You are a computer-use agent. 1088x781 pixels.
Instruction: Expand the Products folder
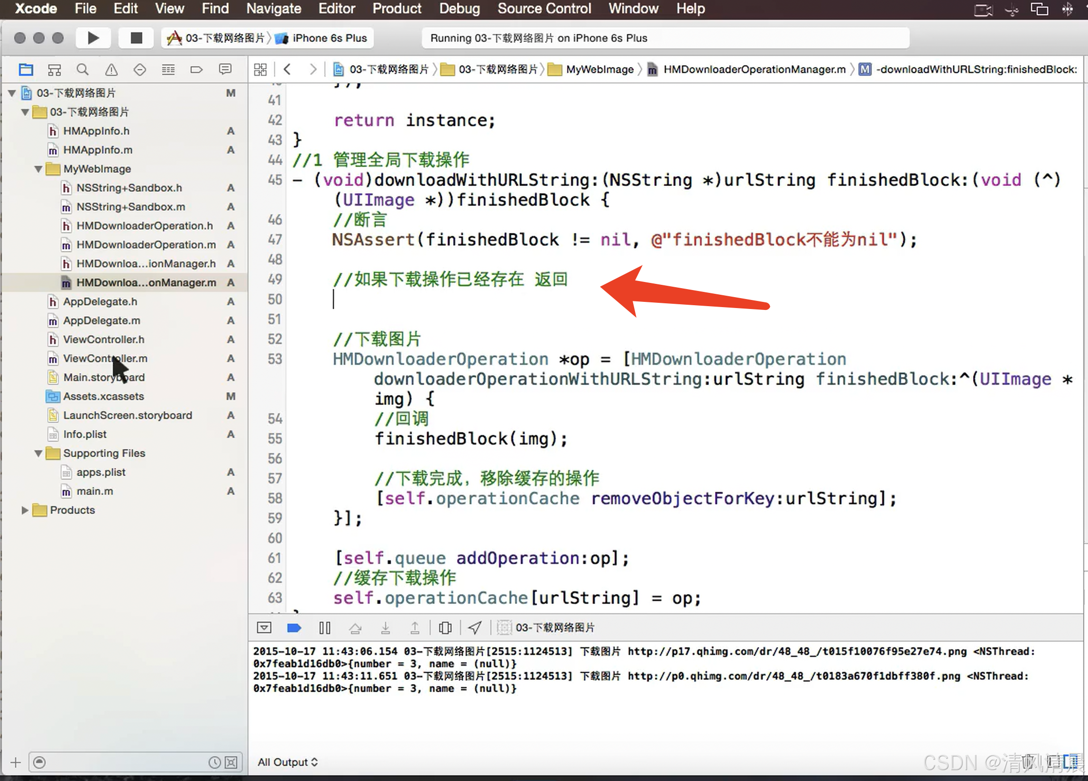click(x=25, y=510)
